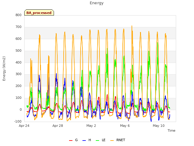194x146 pixels.
Task: Toggle the LE series legend entry
Action: (101, 140)
